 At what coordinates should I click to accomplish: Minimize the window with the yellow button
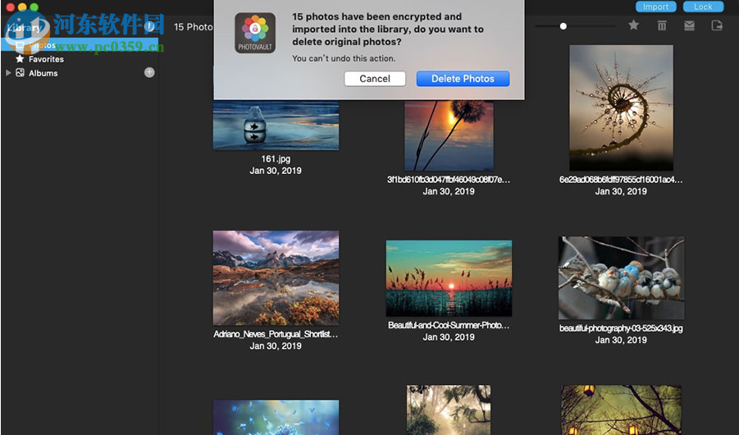pos(22,7)
